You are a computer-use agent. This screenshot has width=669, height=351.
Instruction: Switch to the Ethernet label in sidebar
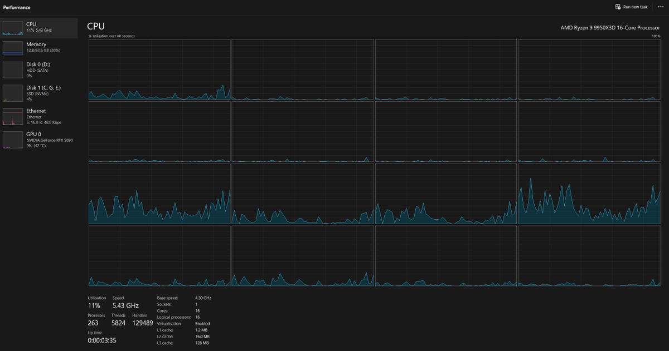[x=36, y=111]
